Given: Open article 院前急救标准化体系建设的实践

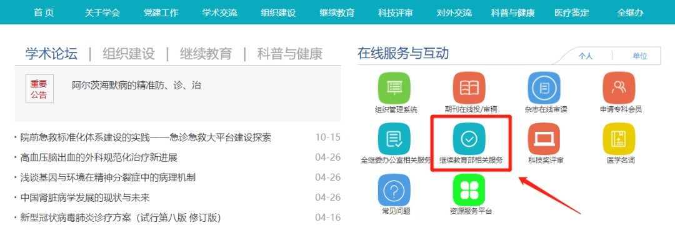Looking at the screenshot, I should click(x=146, y=138).
